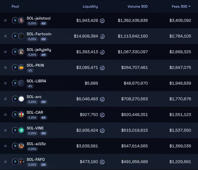Click the Vine token logo in SOL-VINE row
198x170 pixels.
(21, 130)
